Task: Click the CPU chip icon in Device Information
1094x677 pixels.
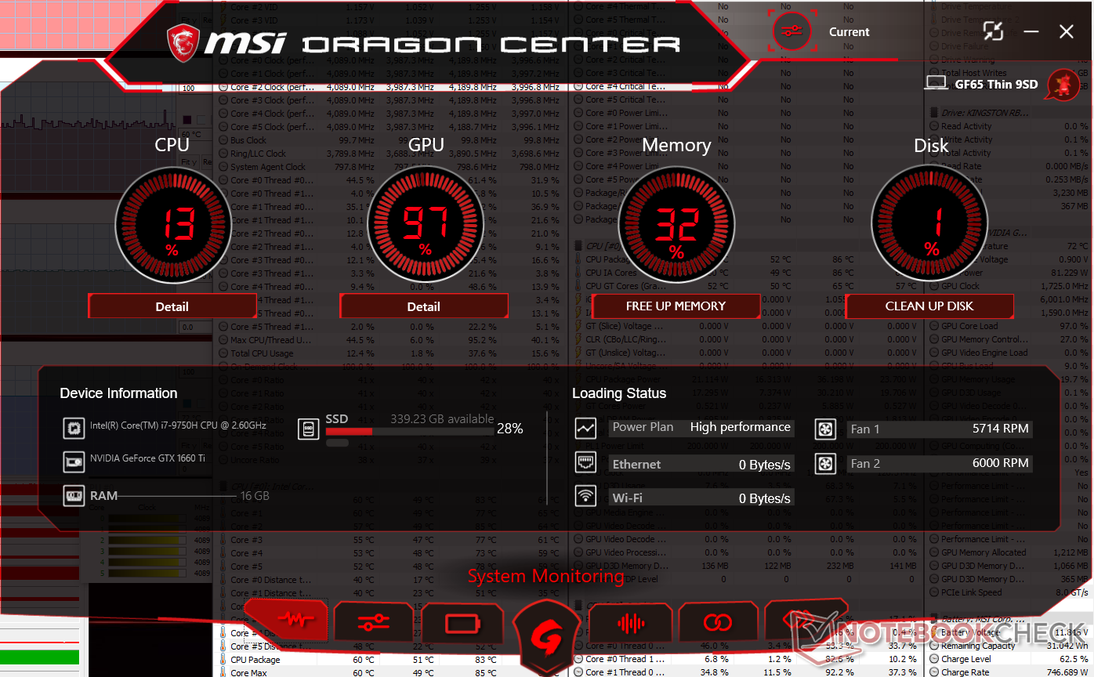Action: (x=74, y=428)
